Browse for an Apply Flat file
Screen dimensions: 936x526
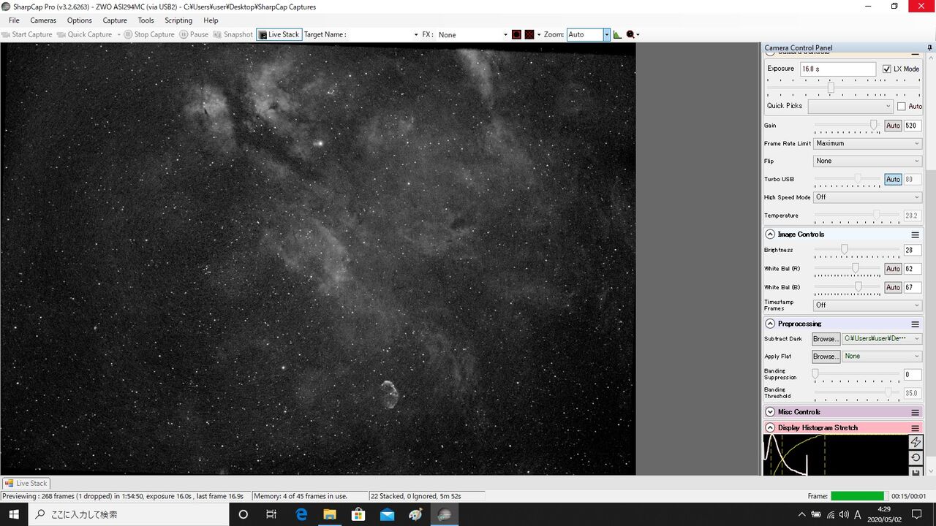coord(826,357)
